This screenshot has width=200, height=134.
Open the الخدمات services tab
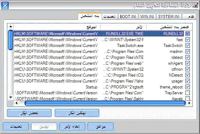click(x=109, y=17)
